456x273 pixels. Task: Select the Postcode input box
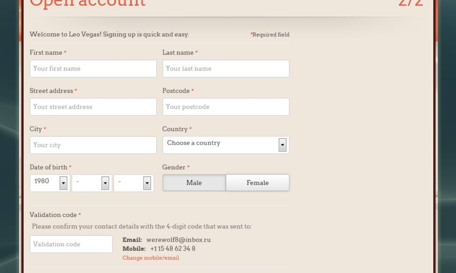[226, 107]
